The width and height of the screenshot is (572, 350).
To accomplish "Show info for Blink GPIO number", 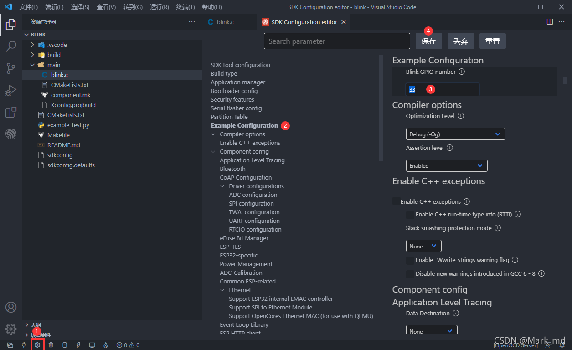I will coord(461,72).
